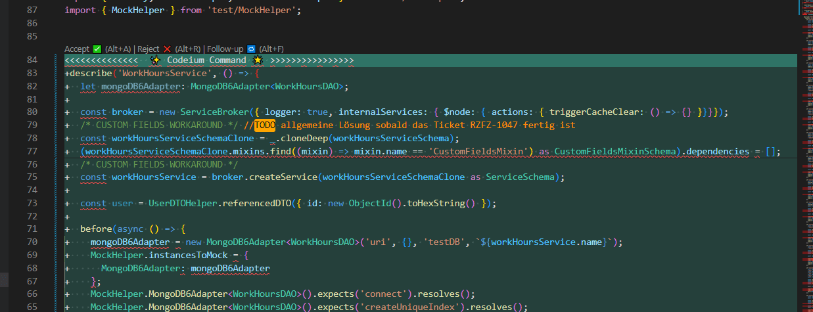The height and width of the screenshot is (312, 813).
Task: Click line number 70 in the gutter
Action: (32, 242)
